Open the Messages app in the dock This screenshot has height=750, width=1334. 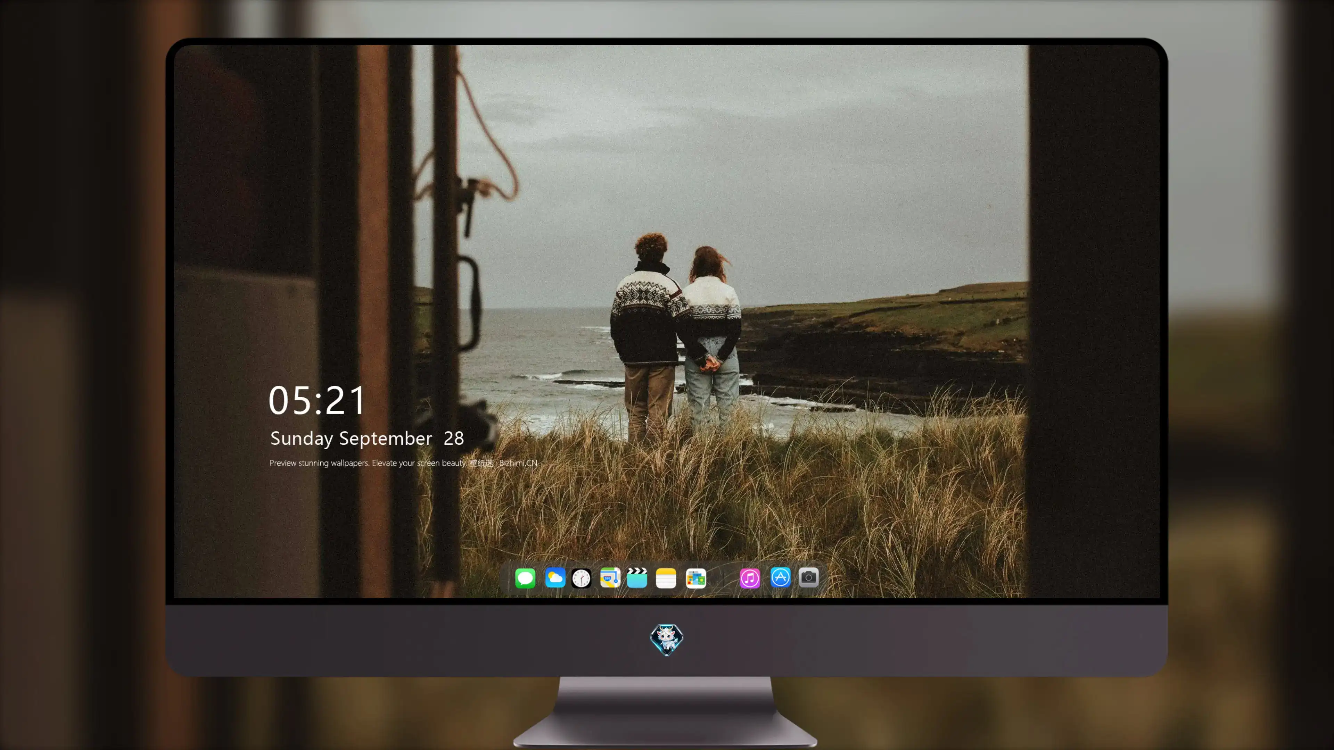[x=525, y=578]
